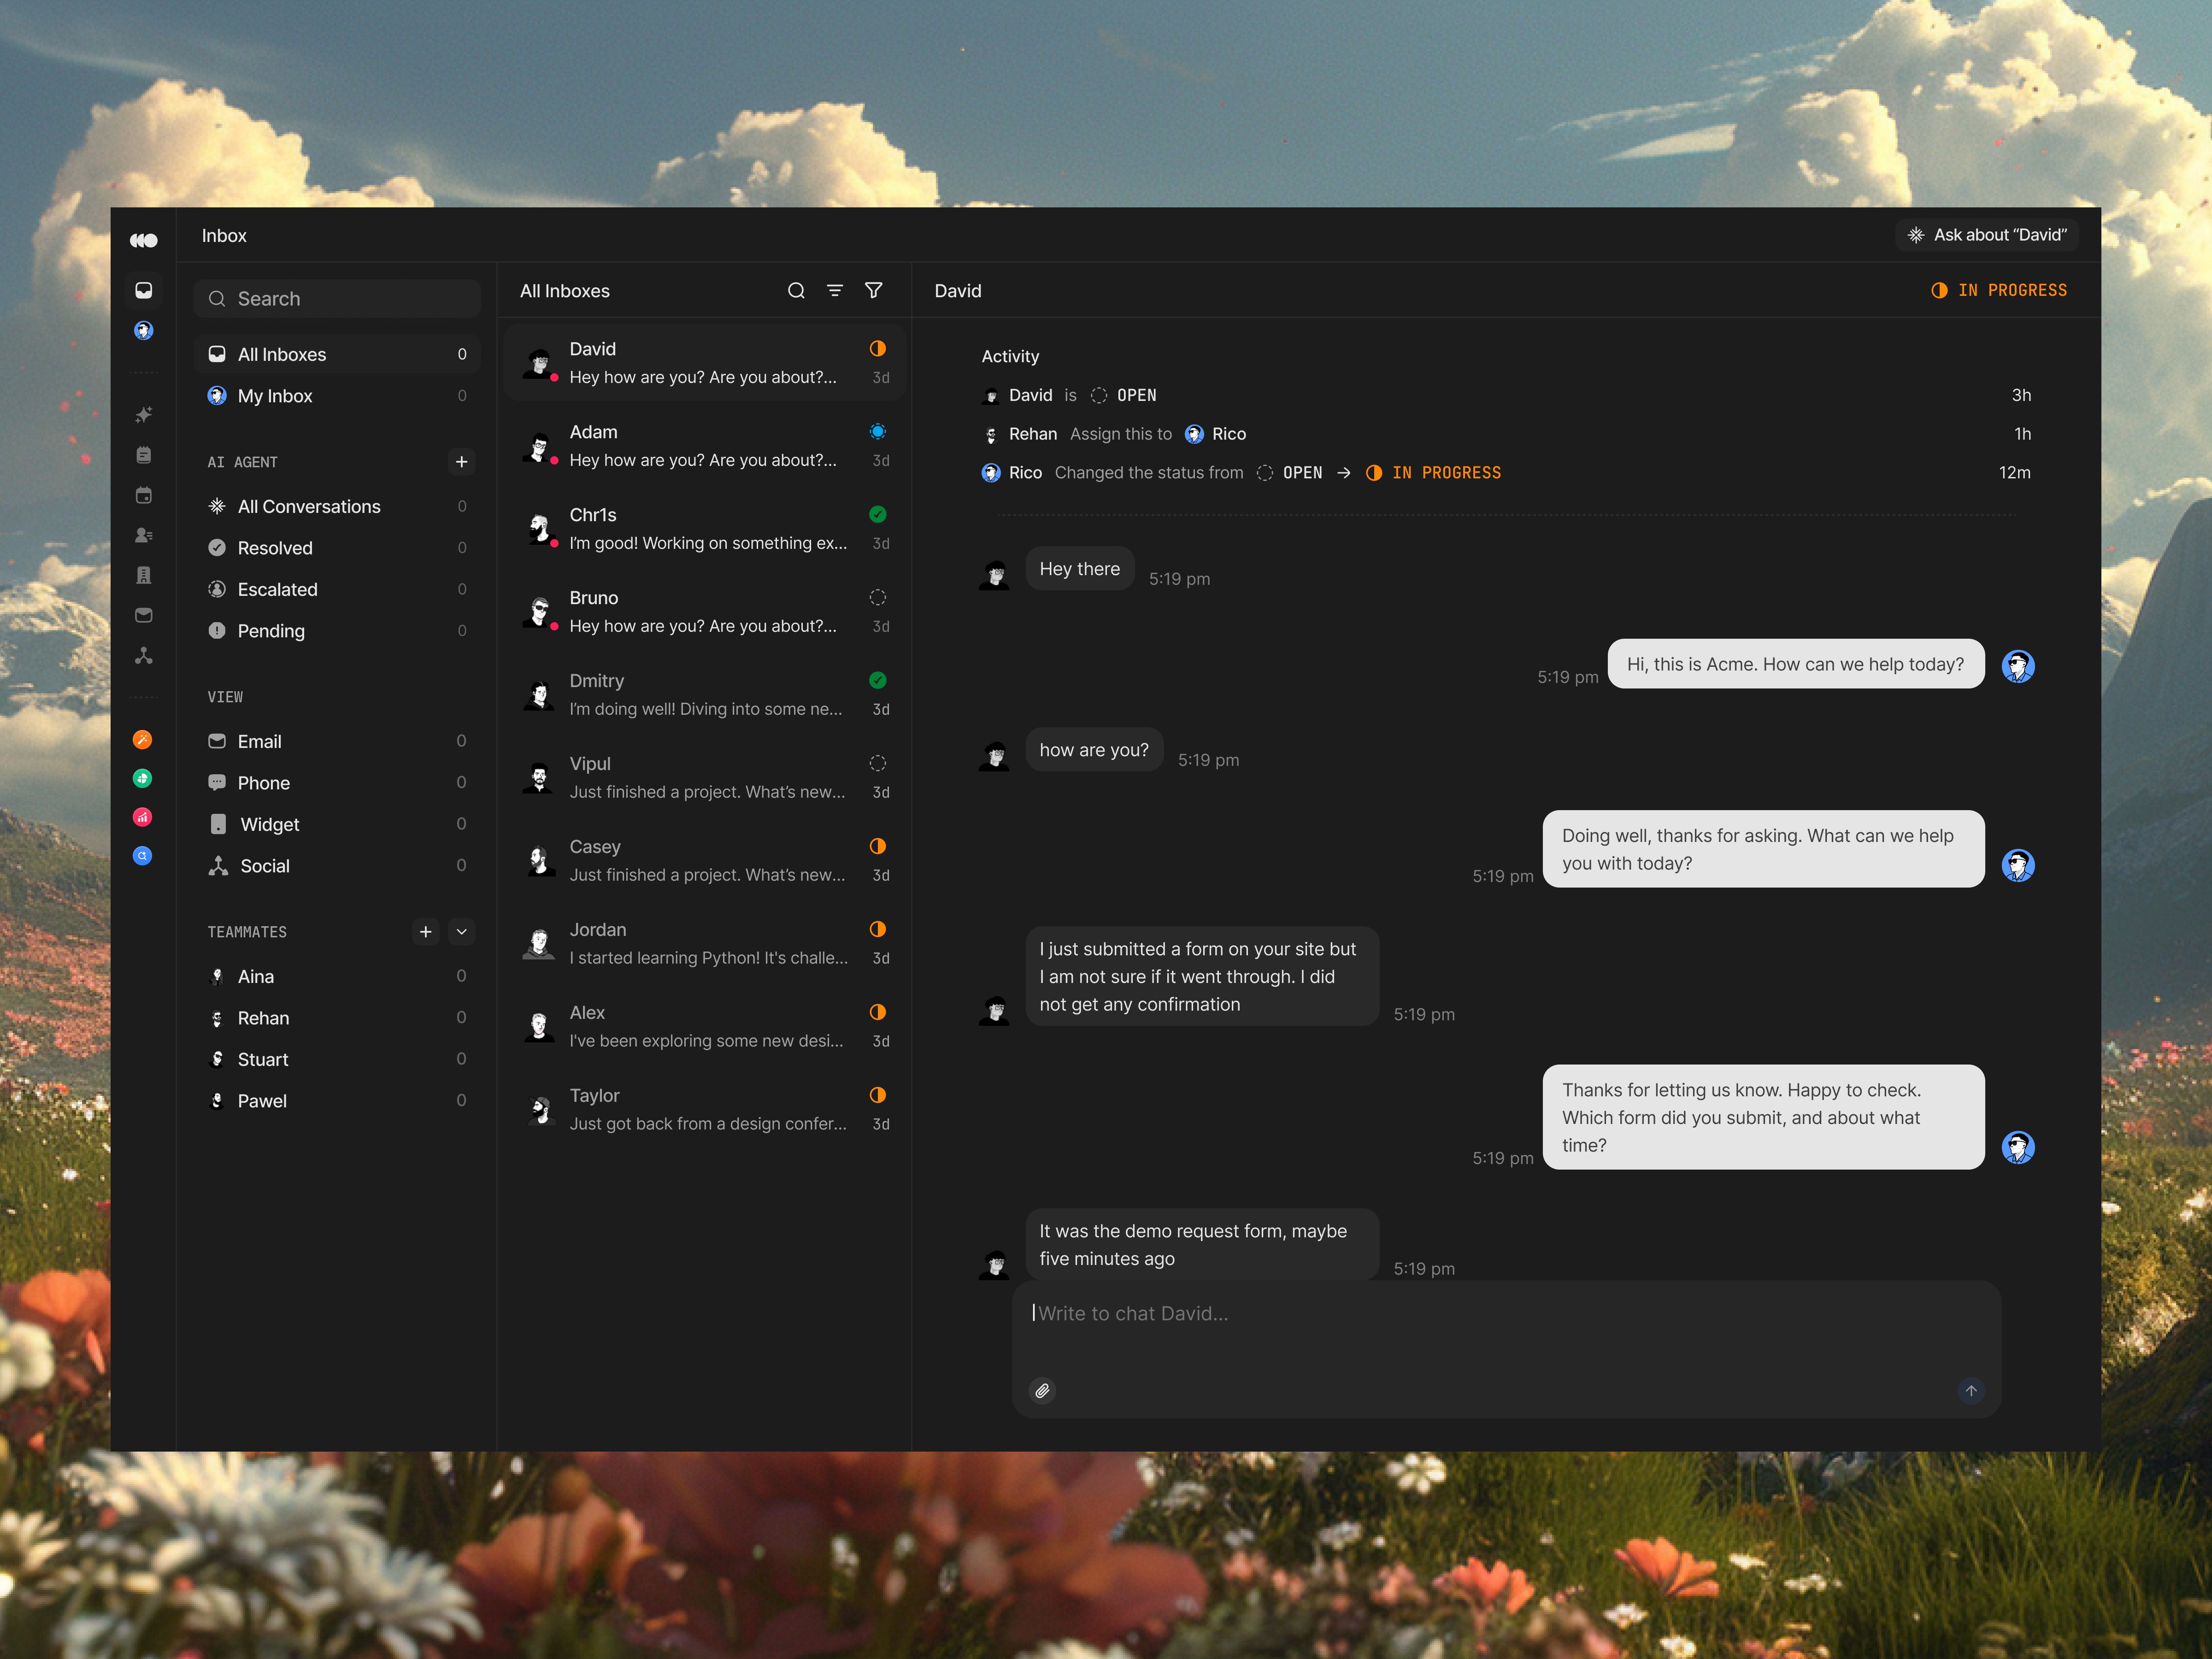Open the calendar icon in the left sidebar
Image resolution: width=2212 pixels, height=1659 pixels.
(144, 495)
